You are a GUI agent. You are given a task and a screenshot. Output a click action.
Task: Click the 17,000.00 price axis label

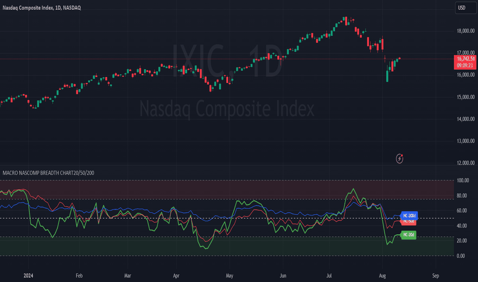pyautogui.click(x=466, y=52)
